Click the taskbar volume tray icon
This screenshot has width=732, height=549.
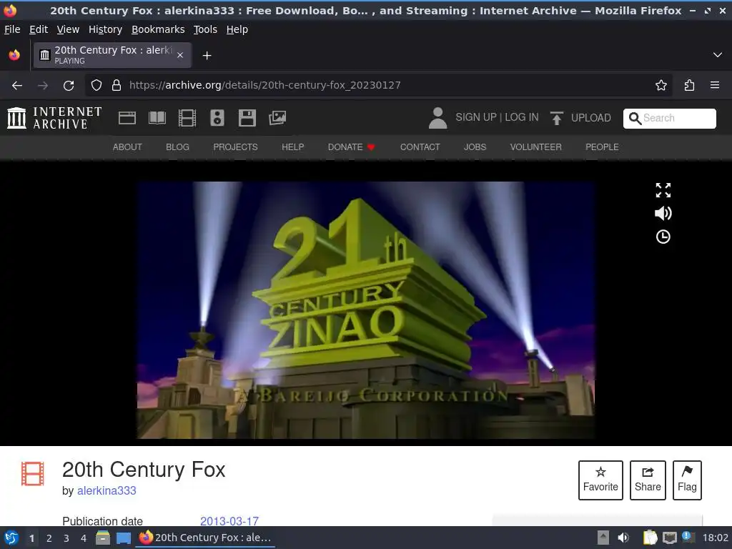pos(623,538)
